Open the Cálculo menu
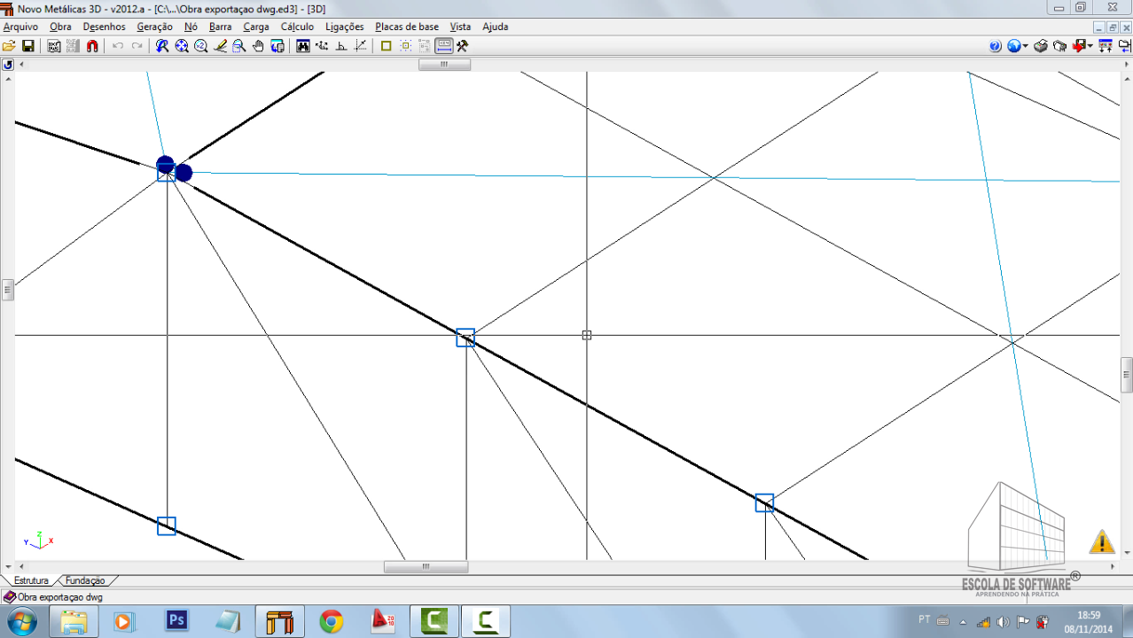 [297, 27]
